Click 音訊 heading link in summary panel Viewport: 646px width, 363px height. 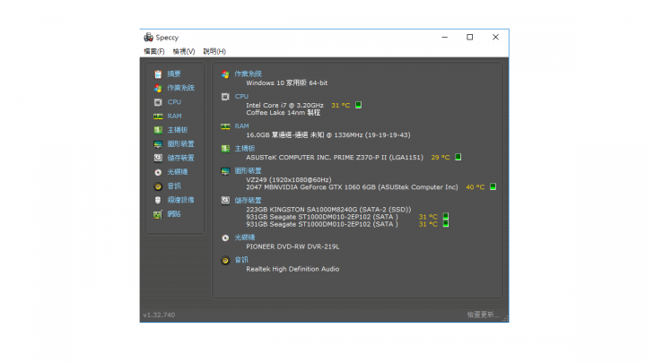click(x=241, y=260)
